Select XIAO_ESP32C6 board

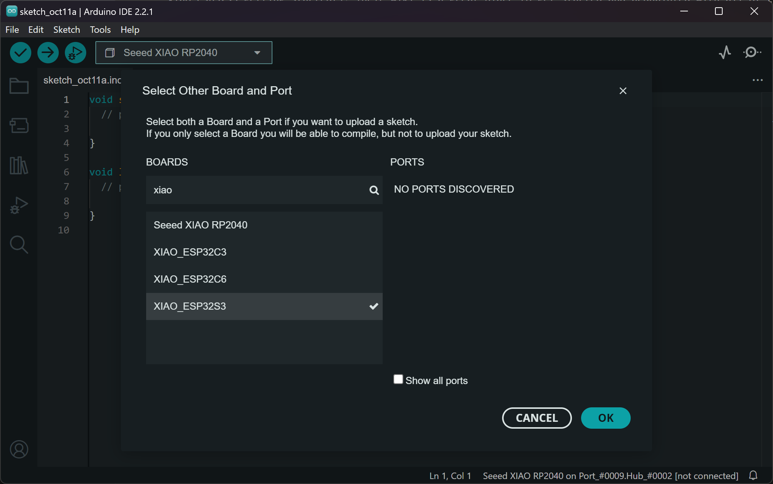tap(264, 279)
